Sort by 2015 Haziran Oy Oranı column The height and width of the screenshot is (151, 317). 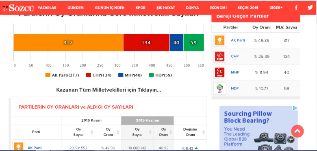(163, 132)
